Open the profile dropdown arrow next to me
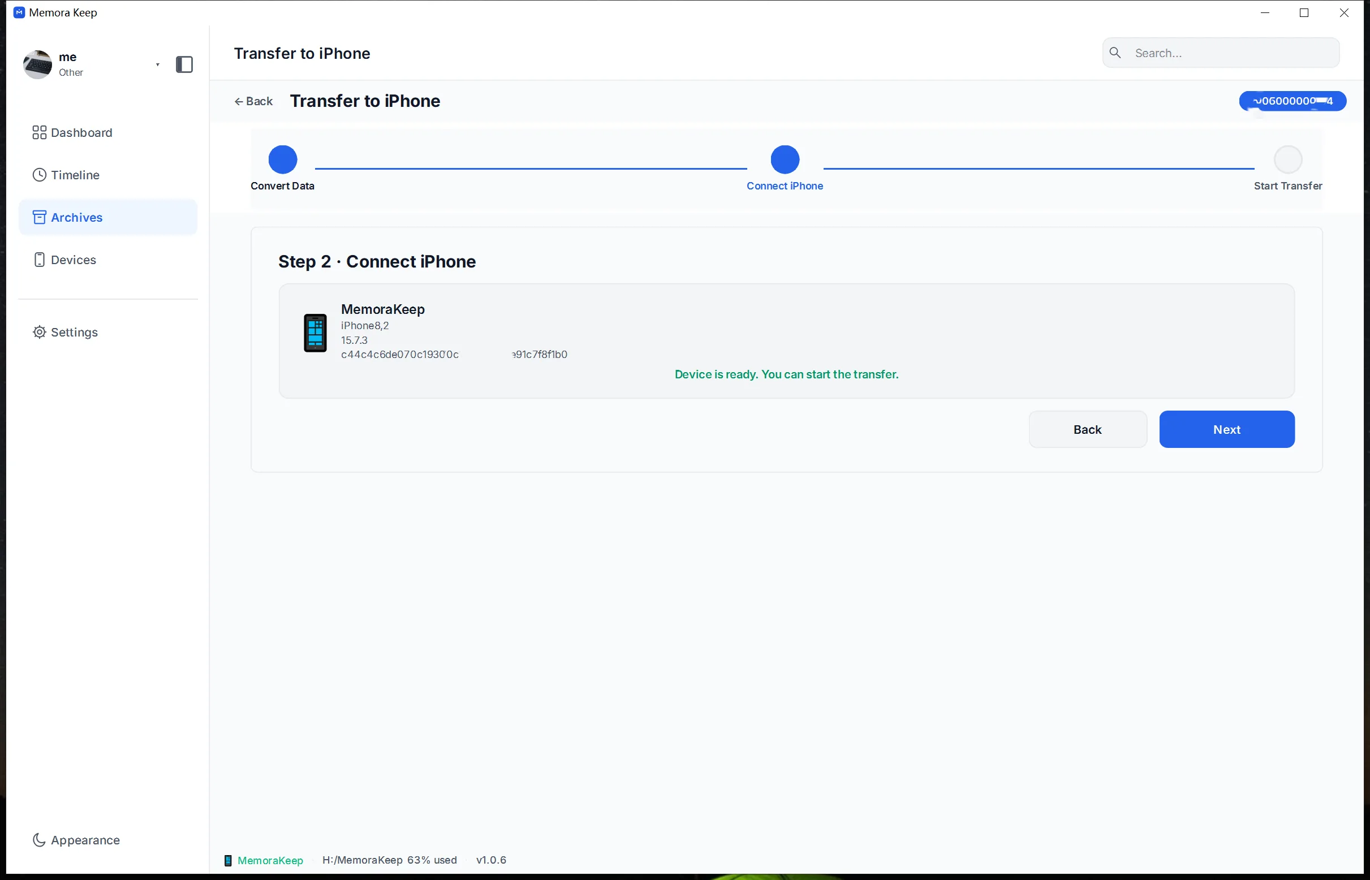1370x880 pixels. [x=158, y=64]
